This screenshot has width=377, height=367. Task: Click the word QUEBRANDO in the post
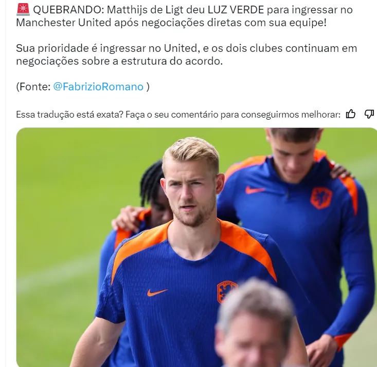click(x=68, y=10)
